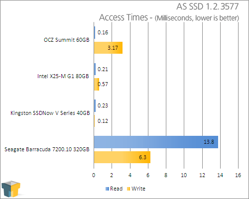249x199 pixels.
Task: Click axis tick label 12
Action: pyautogui.click(x=202, y=175)
